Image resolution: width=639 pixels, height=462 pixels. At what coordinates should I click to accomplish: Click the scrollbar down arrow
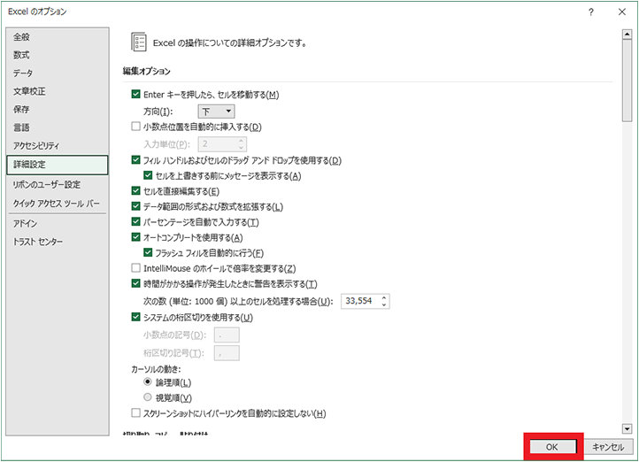pos(627,428)
